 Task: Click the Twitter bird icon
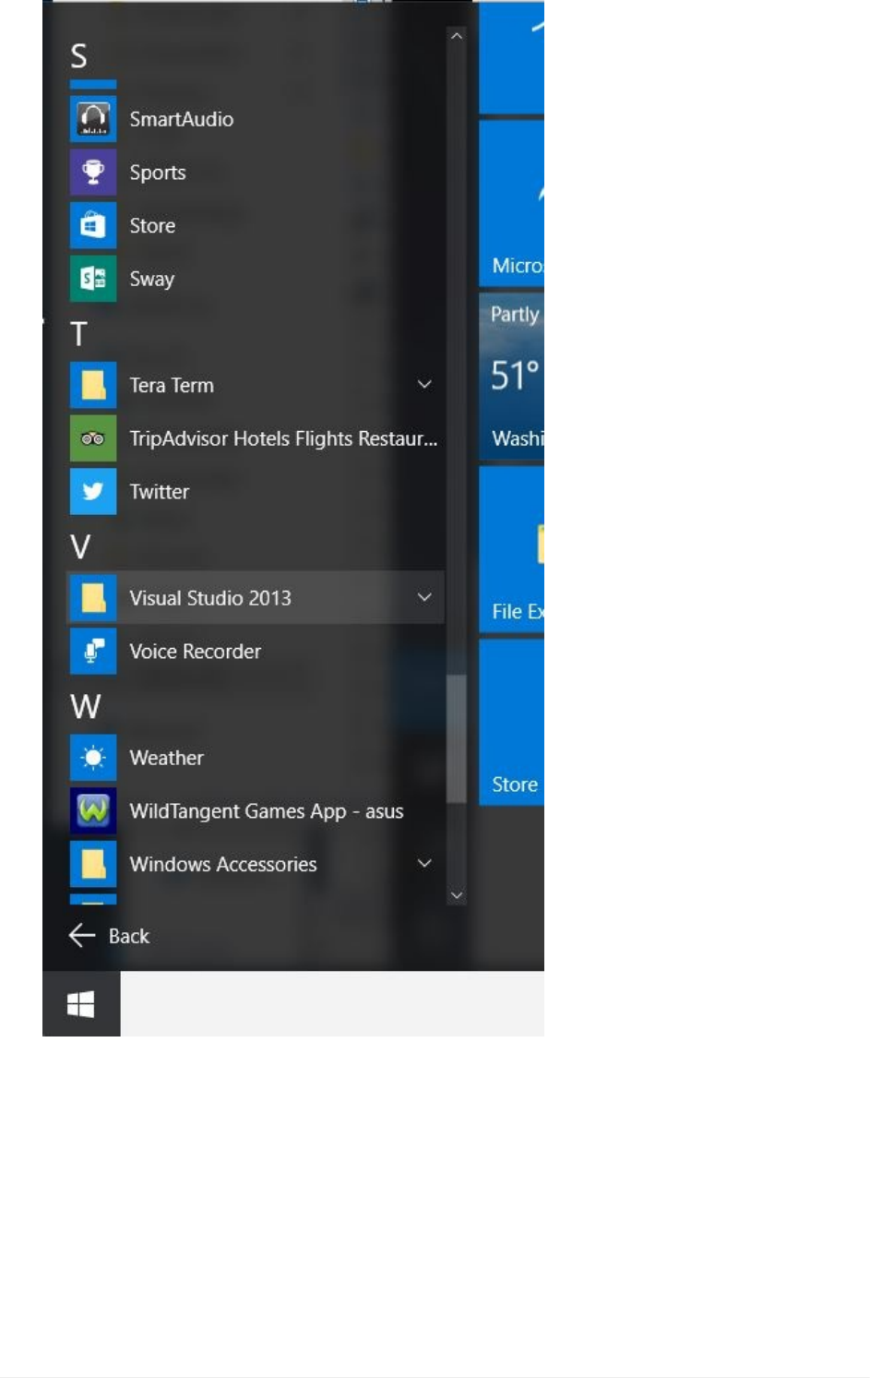(93, 491)
